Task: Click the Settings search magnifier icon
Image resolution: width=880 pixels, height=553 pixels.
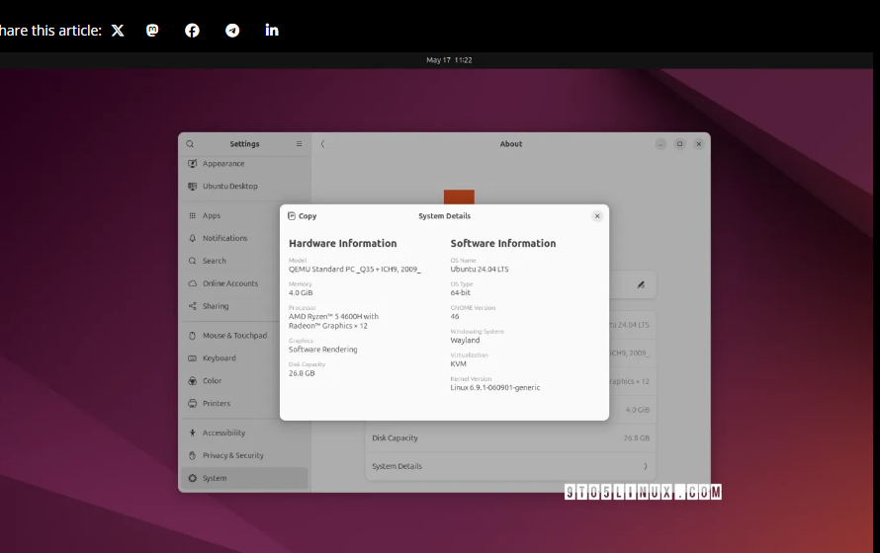Action: click(x=190, y=144)
